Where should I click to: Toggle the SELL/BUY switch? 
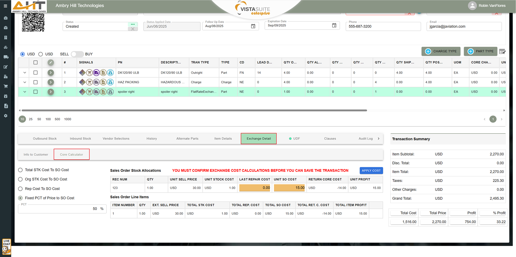tap(77, 54)
